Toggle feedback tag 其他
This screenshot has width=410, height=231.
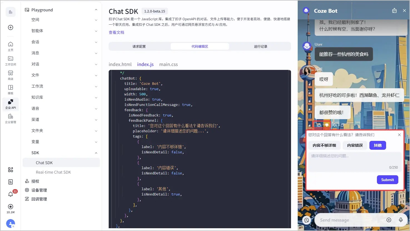pos(378,145)
